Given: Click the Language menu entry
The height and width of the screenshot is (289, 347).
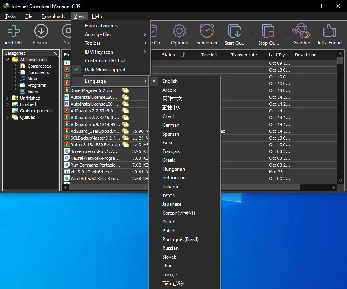Looking at the screenshot, I should coord(110,81).
